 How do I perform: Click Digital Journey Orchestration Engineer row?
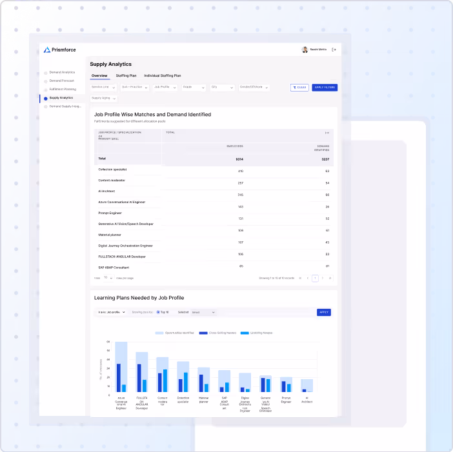point(214,249)
